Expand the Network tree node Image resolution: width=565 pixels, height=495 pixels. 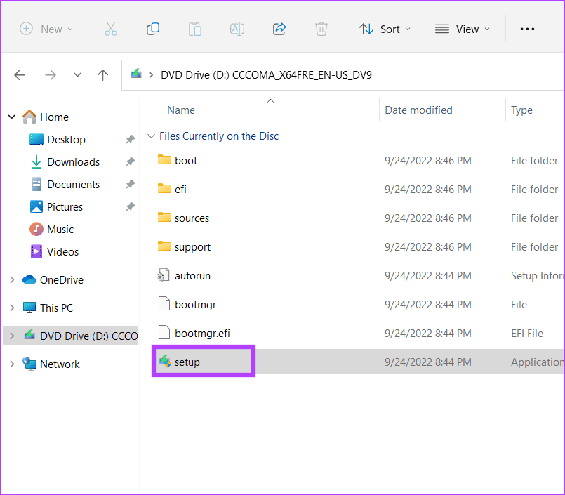12,364
